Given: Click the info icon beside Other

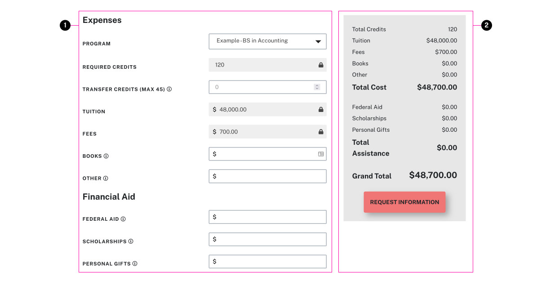Looking at the screenshot, I should pos(106,178).
